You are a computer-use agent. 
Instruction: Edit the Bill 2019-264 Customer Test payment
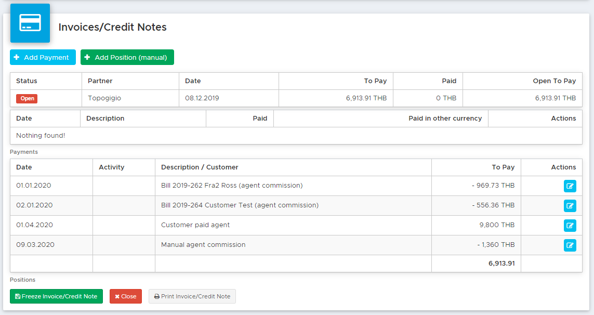(570, 206)
